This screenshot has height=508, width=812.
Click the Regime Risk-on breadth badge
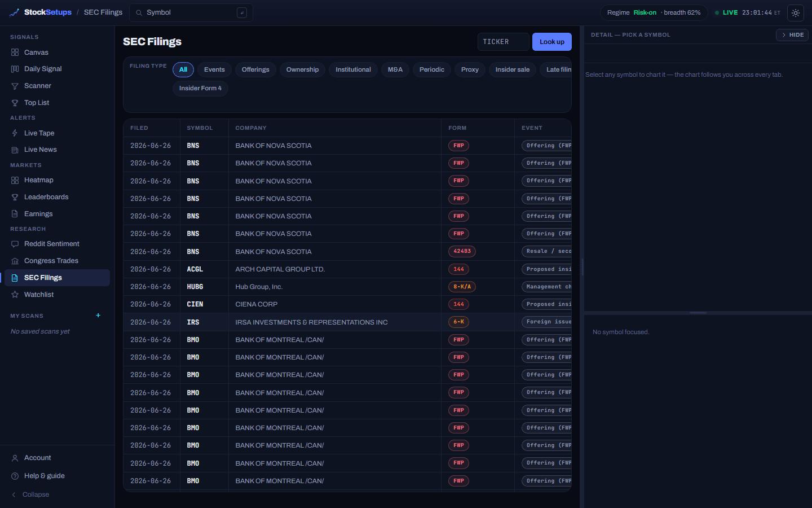(x=654, y=12)
